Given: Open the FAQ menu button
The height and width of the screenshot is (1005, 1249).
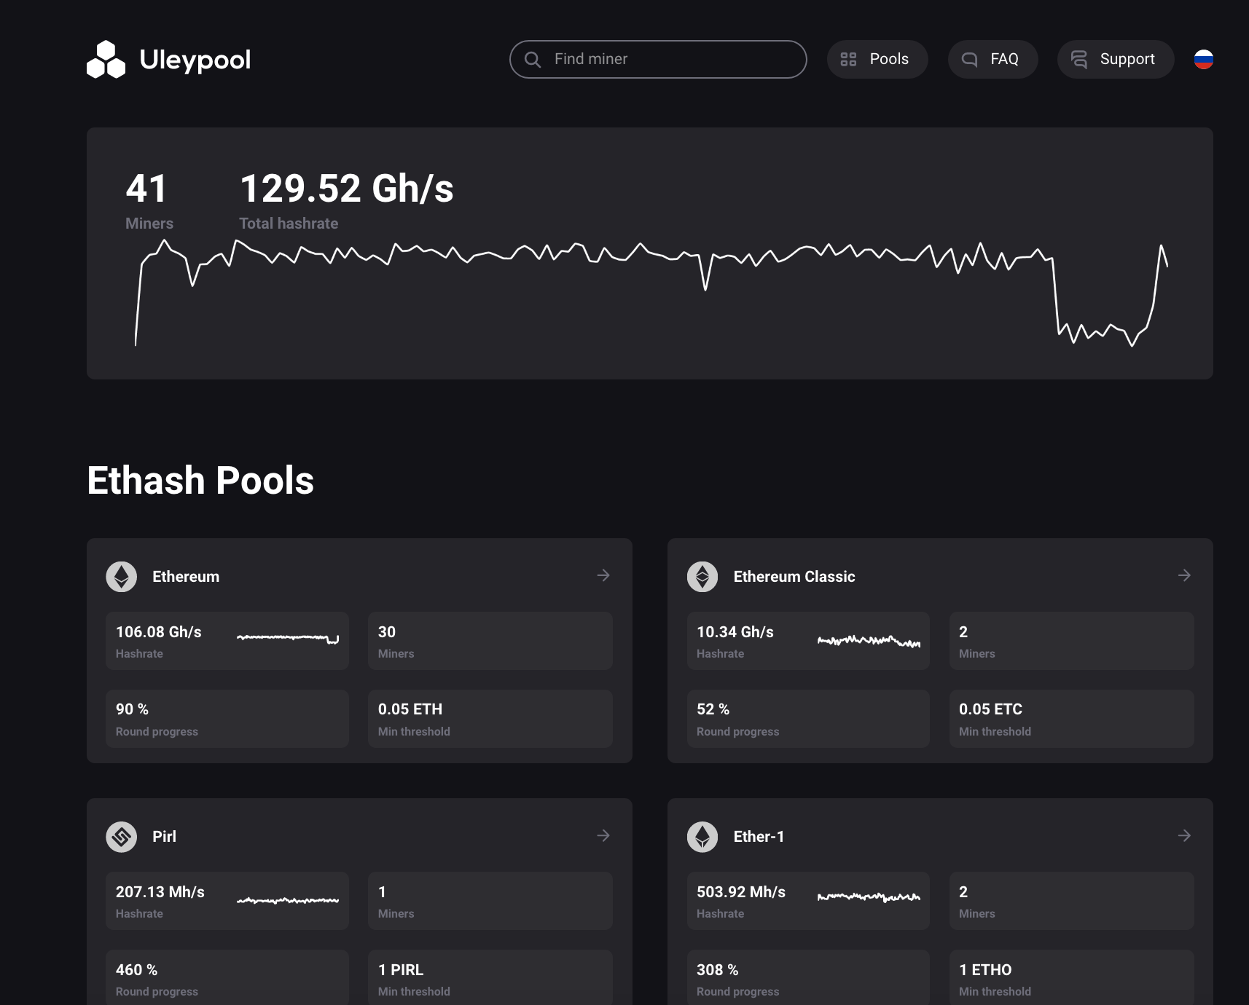Looking at the screenshot, I should click(992, 59).
